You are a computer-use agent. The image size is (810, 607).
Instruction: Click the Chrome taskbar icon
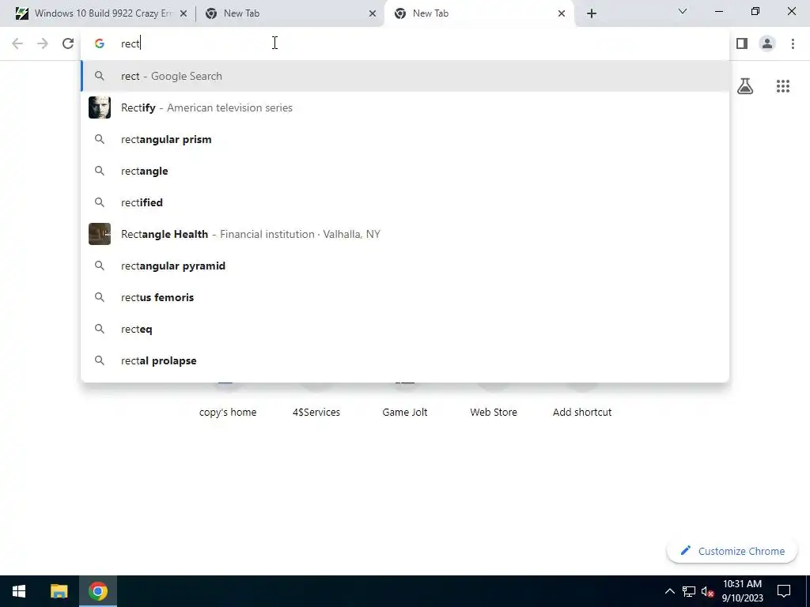pyautogui.click(x=97, y=591)
